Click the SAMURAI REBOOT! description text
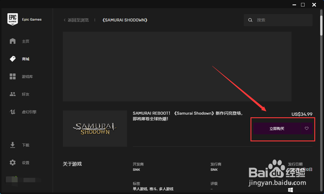Image resolution: width=324 pixels, height=194 pixels. pyautogui.click(x=188, y=116)
